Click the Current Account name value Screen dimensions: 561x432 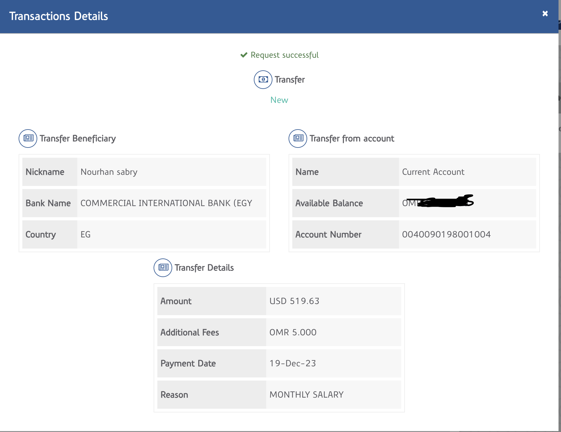point(433,172)
